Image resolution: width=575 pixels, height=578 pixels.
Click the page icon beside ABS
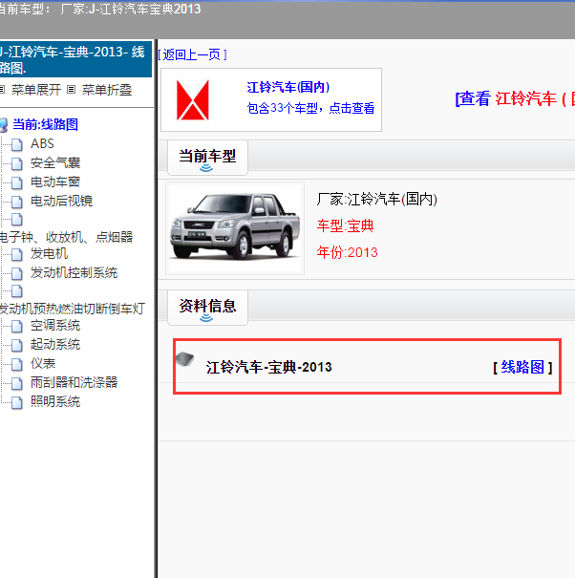point(16,144)
